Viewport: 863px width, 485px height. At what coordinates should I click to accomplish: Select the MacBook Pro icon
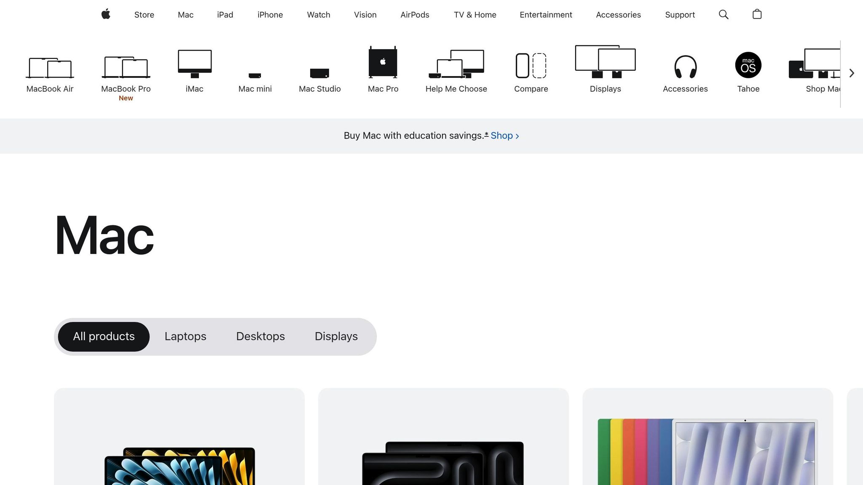tap(126, 67)
